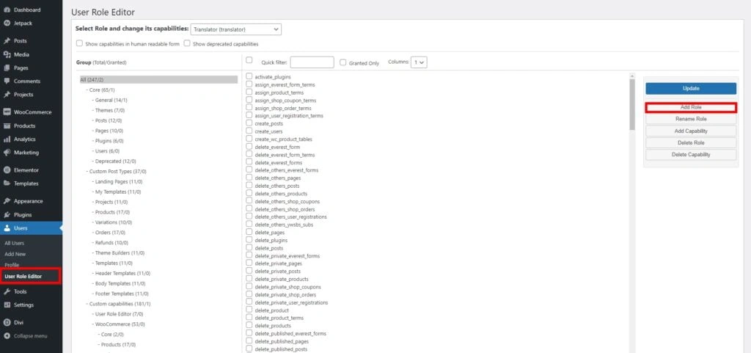Check the Granted Only checkbox
Screen dimensions: 751x353
(343, 63)
